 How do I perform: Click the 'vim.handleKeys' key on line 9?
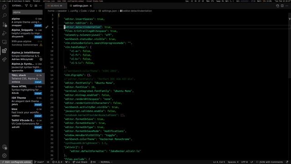click(76, 47)
